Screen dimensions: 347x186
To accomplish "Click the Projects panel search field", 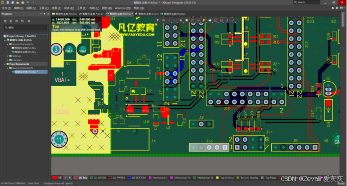I will [x=26, y=28].
